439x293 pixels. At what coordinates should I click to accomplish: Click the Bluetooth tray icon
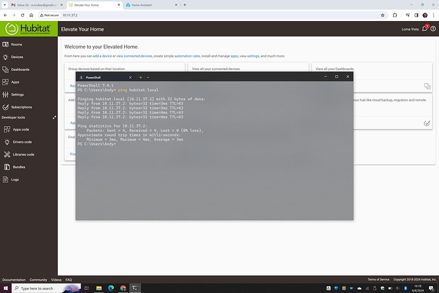click(405, 289)
